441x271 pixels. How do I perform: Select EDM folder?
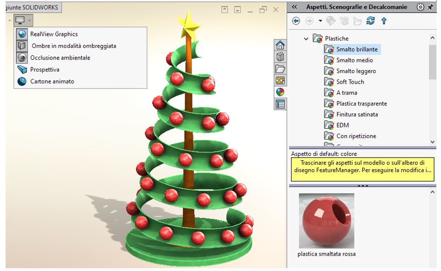pyautogui.click(x=343, y=126)
